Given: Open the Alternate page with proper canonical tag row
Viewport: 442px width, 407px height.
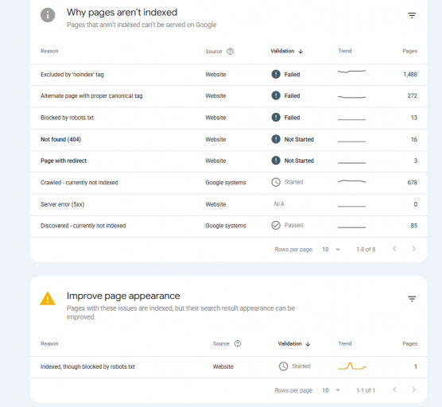Looking at the screenshot, I should (229, 96).
